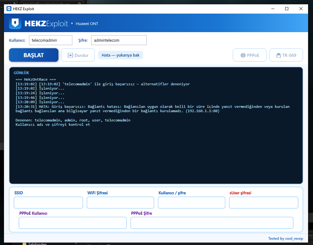Open the TR-069 button
The width and height of the screenshot is (313, 245).
pyautogui.click(x=286, y=55)
